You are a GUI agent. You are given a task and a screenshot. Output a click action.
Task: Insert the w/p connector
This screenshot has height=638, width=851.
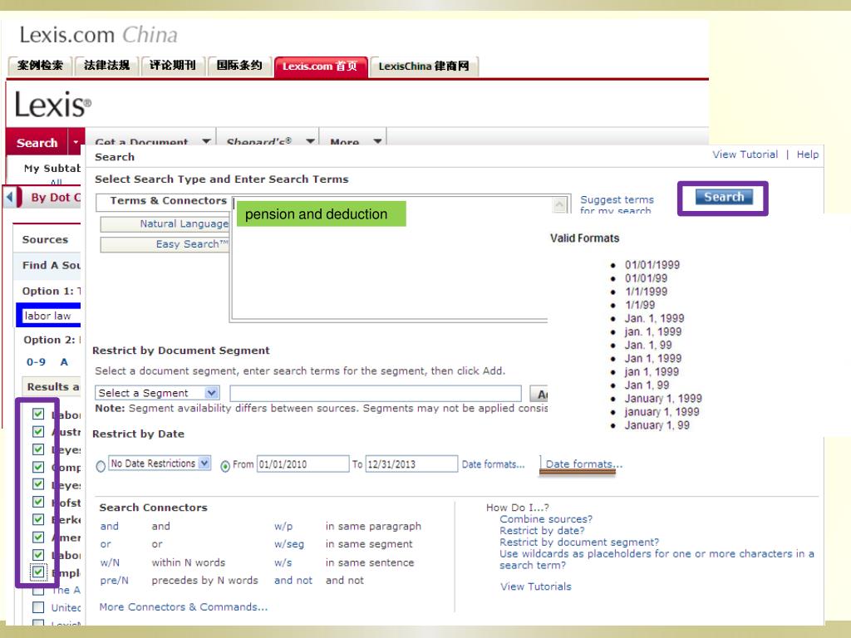(283, 526)
